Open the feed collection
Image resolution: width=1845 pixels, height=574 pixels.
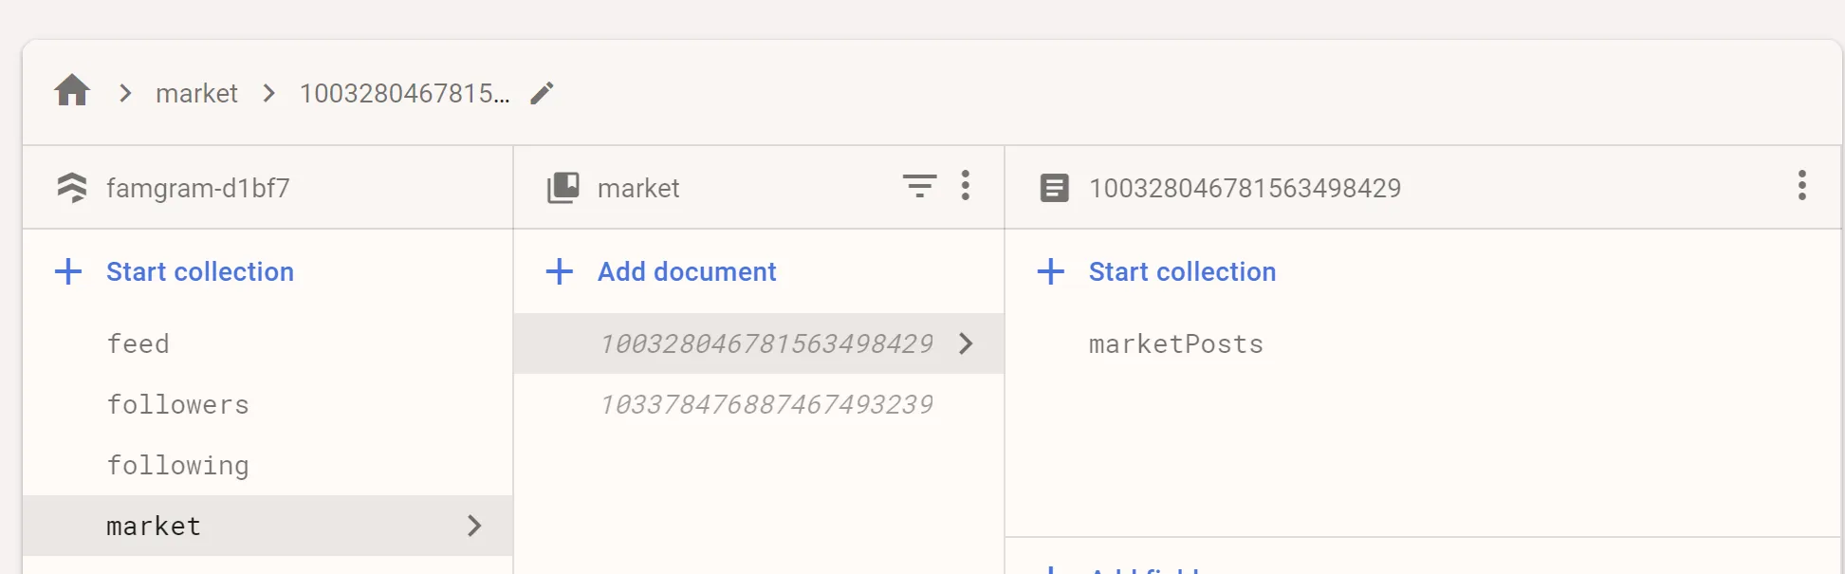[x=138, y=343]
